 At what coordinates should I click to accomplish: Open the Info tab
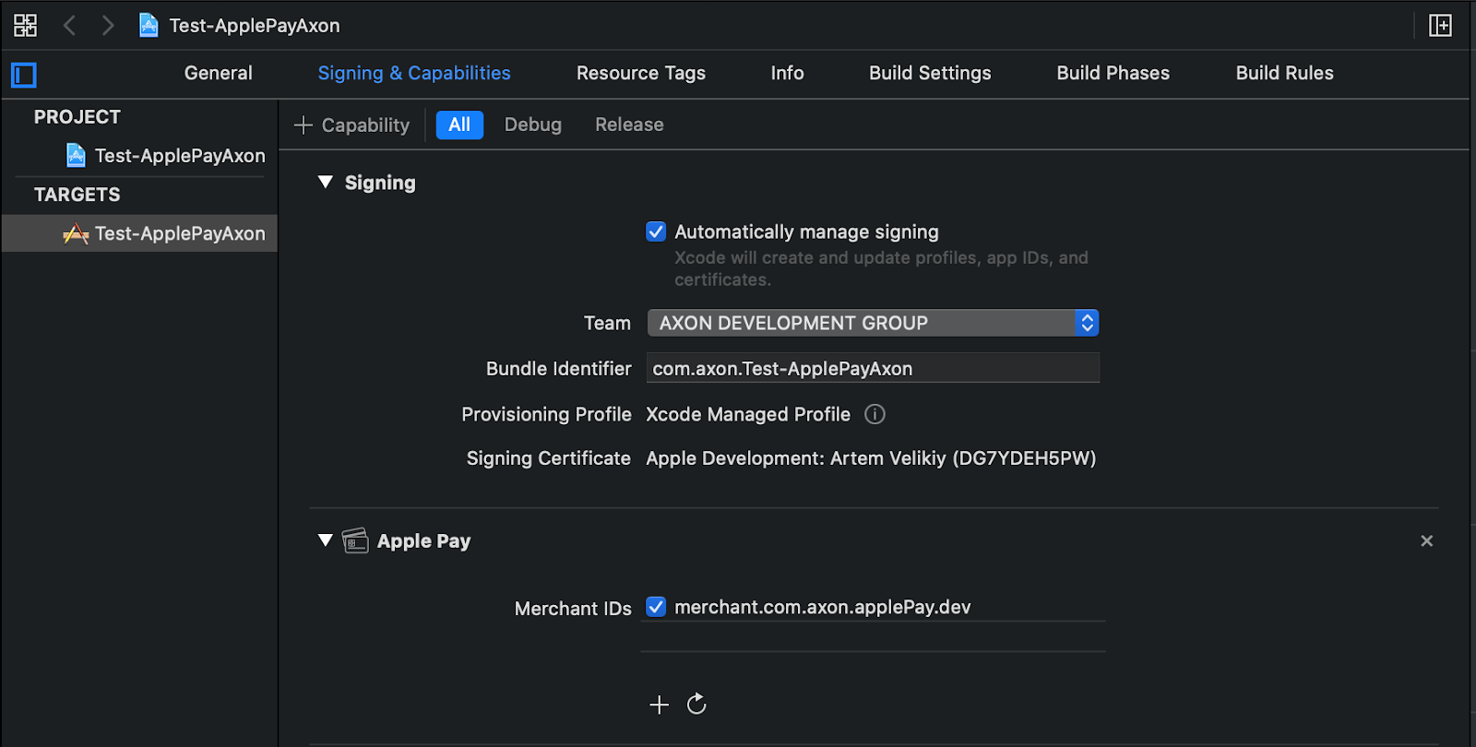click(787, 73)
